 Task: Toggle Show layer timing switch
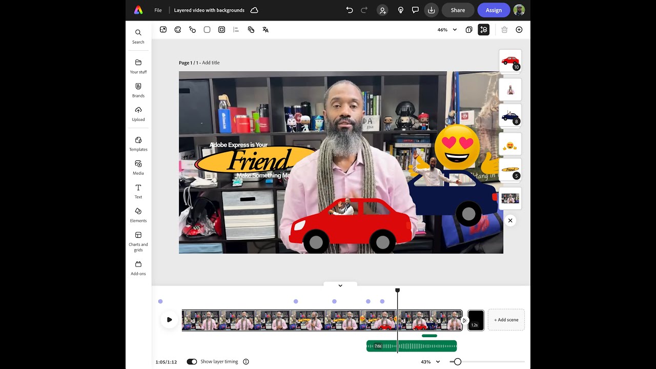click(192, 362)
